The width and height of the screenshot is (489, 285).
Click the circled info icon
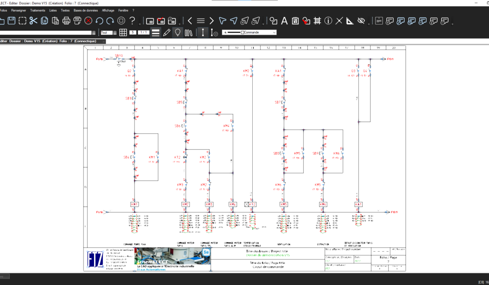tap(328, 20)
